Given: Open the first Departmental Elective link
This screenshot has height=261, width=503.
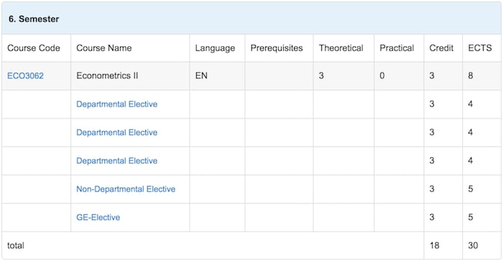Looking at the screenshot, I should (x=116, y=104).
